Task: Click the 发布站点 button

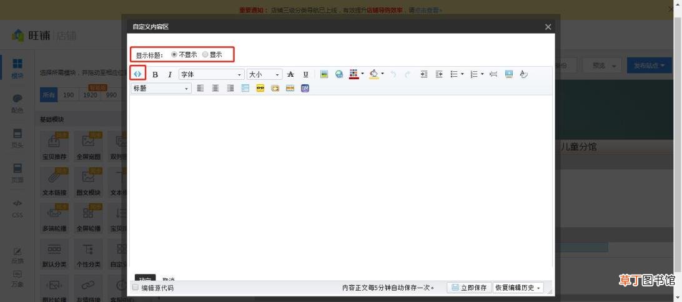Action: pyautogui.click(x=649, y=66)
